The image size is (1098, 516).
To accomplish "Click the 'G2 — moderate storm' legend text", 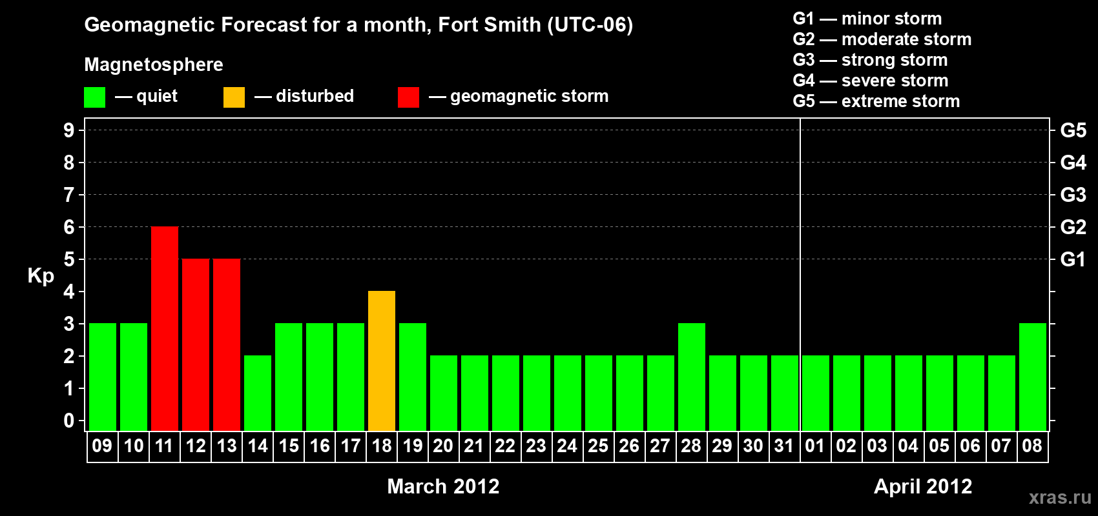I will tap(882, 39).
